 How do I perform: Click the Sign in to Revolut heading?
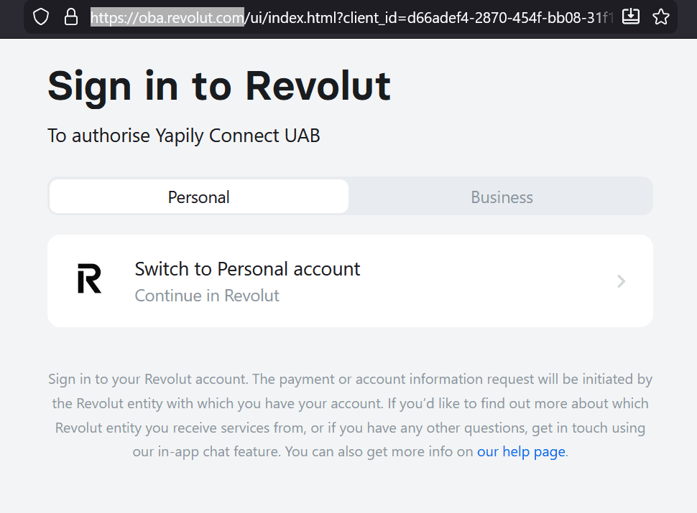tap(218, 85)
